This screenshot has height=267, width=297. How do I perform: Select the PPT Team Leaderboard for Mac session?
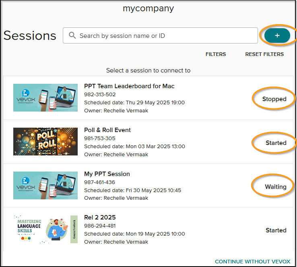tap(129, 86)
